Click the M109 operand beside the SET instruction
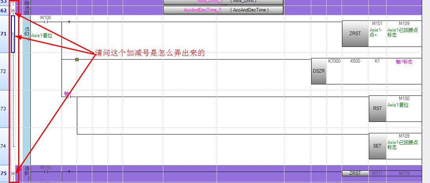The image size is (430, 183). pos(404,136)
